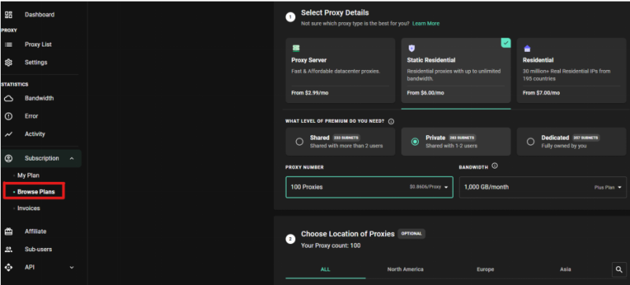Click the Plus Plan label
This screenshot has width=630, height=285.
click(x=605, y=187)
